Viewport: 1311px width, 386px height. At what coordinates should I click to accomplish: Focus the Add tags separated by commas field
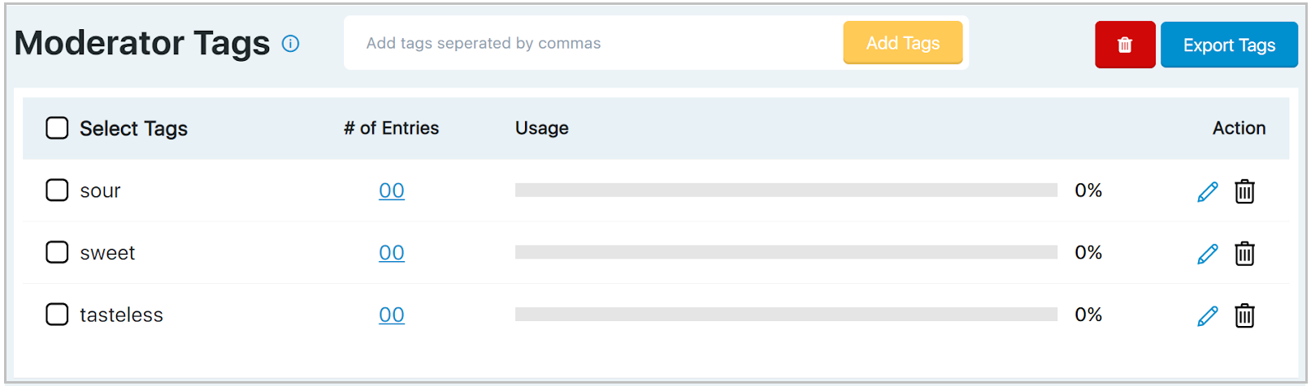tap(593, 43)
